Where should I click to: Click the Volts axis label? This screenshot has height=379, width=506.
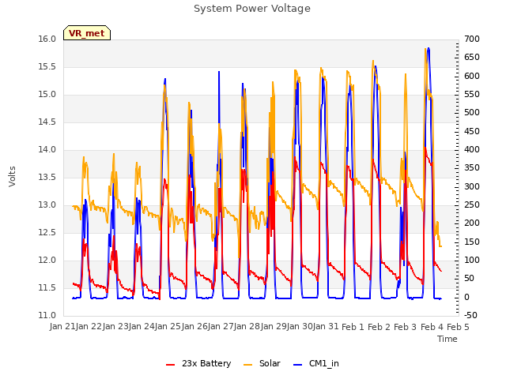click(x=12, y=176)
